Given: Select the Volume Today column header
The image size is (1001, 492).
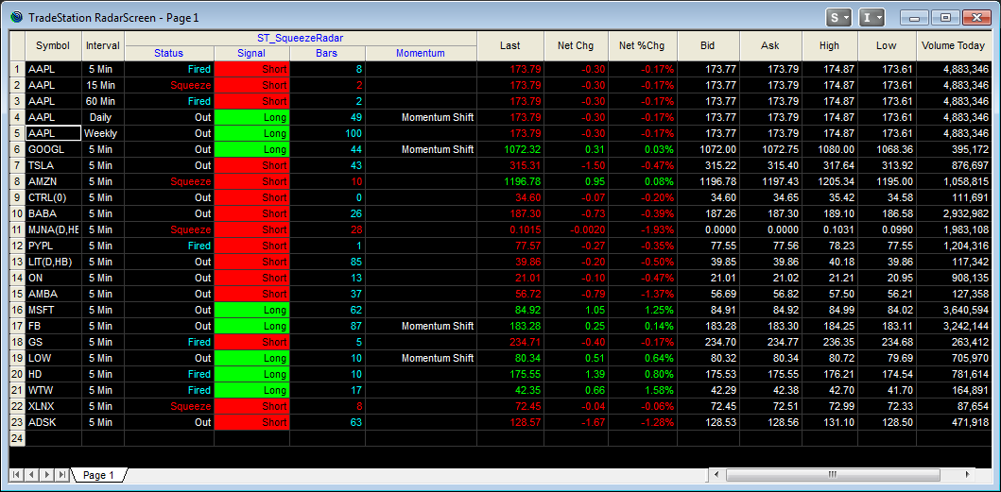Looking at the screenshot, I should [x=955, y=46].
